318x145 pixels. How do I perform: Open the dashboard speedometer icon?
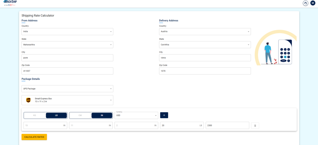(306, 3)
